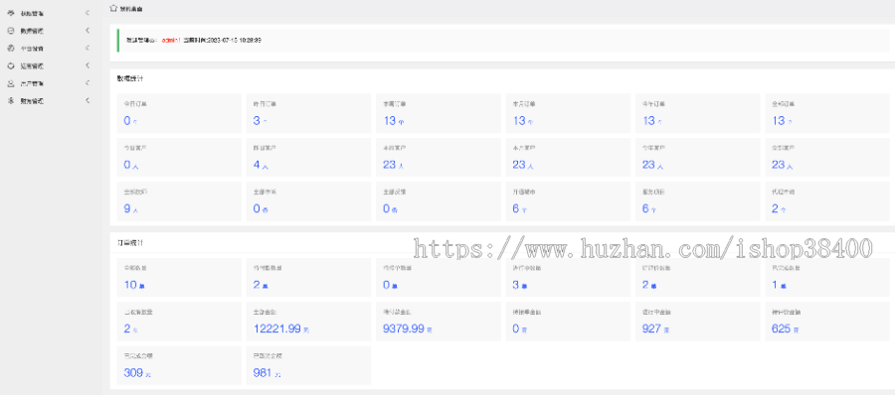
Task: Click the value 1 单
Action: coord(780,285)
